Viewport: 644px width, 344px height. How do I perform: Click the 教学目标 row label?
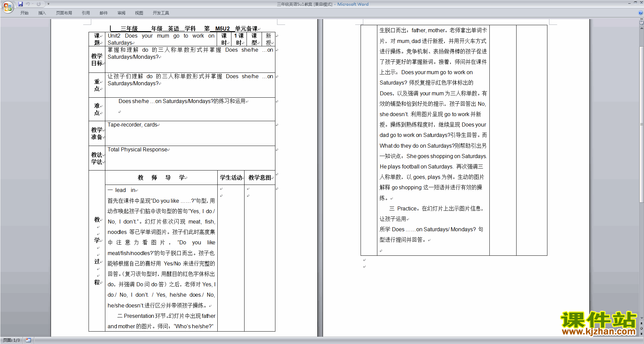(97, 59)
